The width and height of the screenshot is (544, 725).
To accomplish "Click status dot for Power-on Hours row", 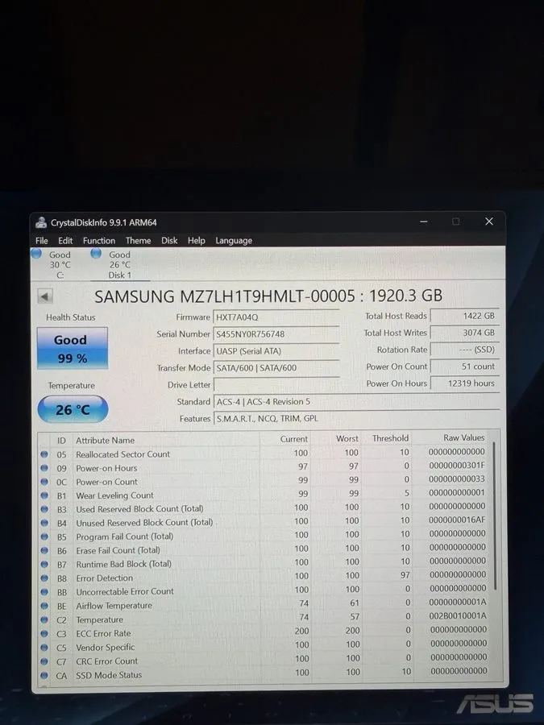I will point(44,468).
